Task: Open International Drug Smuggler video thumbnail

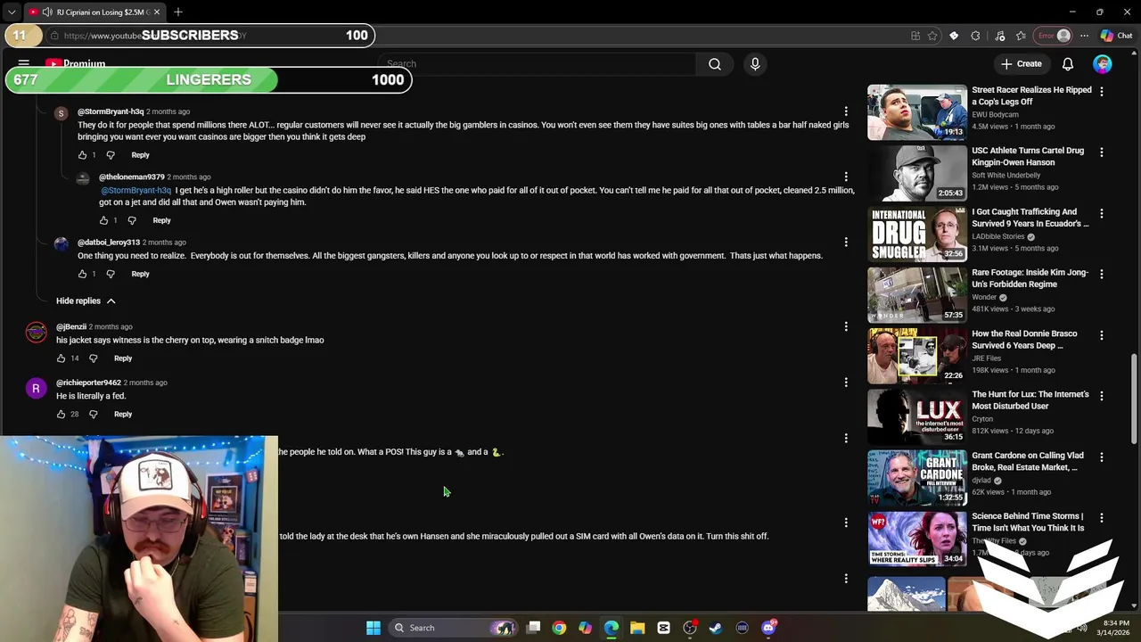Action: [x=916, y=234]
